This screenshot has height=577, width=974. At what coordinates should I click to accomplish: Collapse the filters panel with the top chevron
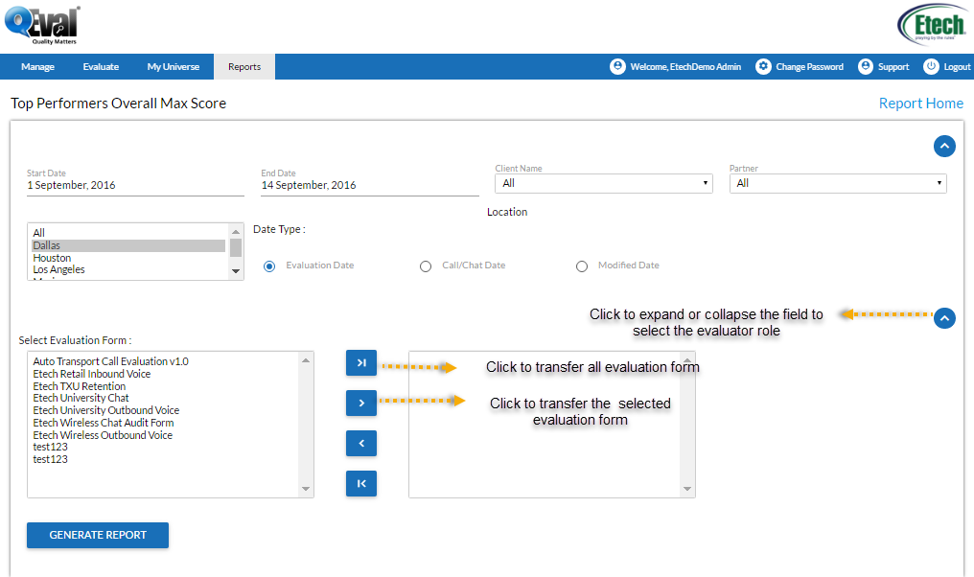point(944,146)
